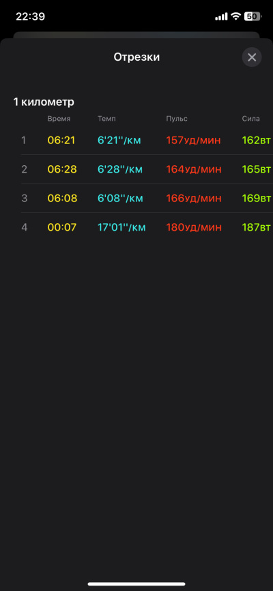The image size is (273, 591).
Task: Tap heart rate 166уд/мин in split 3
Action: click(x=194, y=199)
